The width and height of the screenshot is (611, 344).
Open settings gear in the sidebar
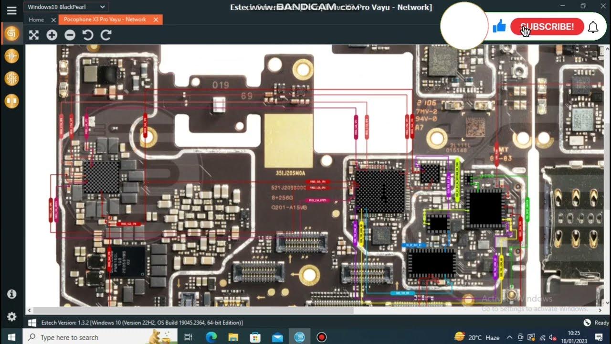tap(12, 317)
